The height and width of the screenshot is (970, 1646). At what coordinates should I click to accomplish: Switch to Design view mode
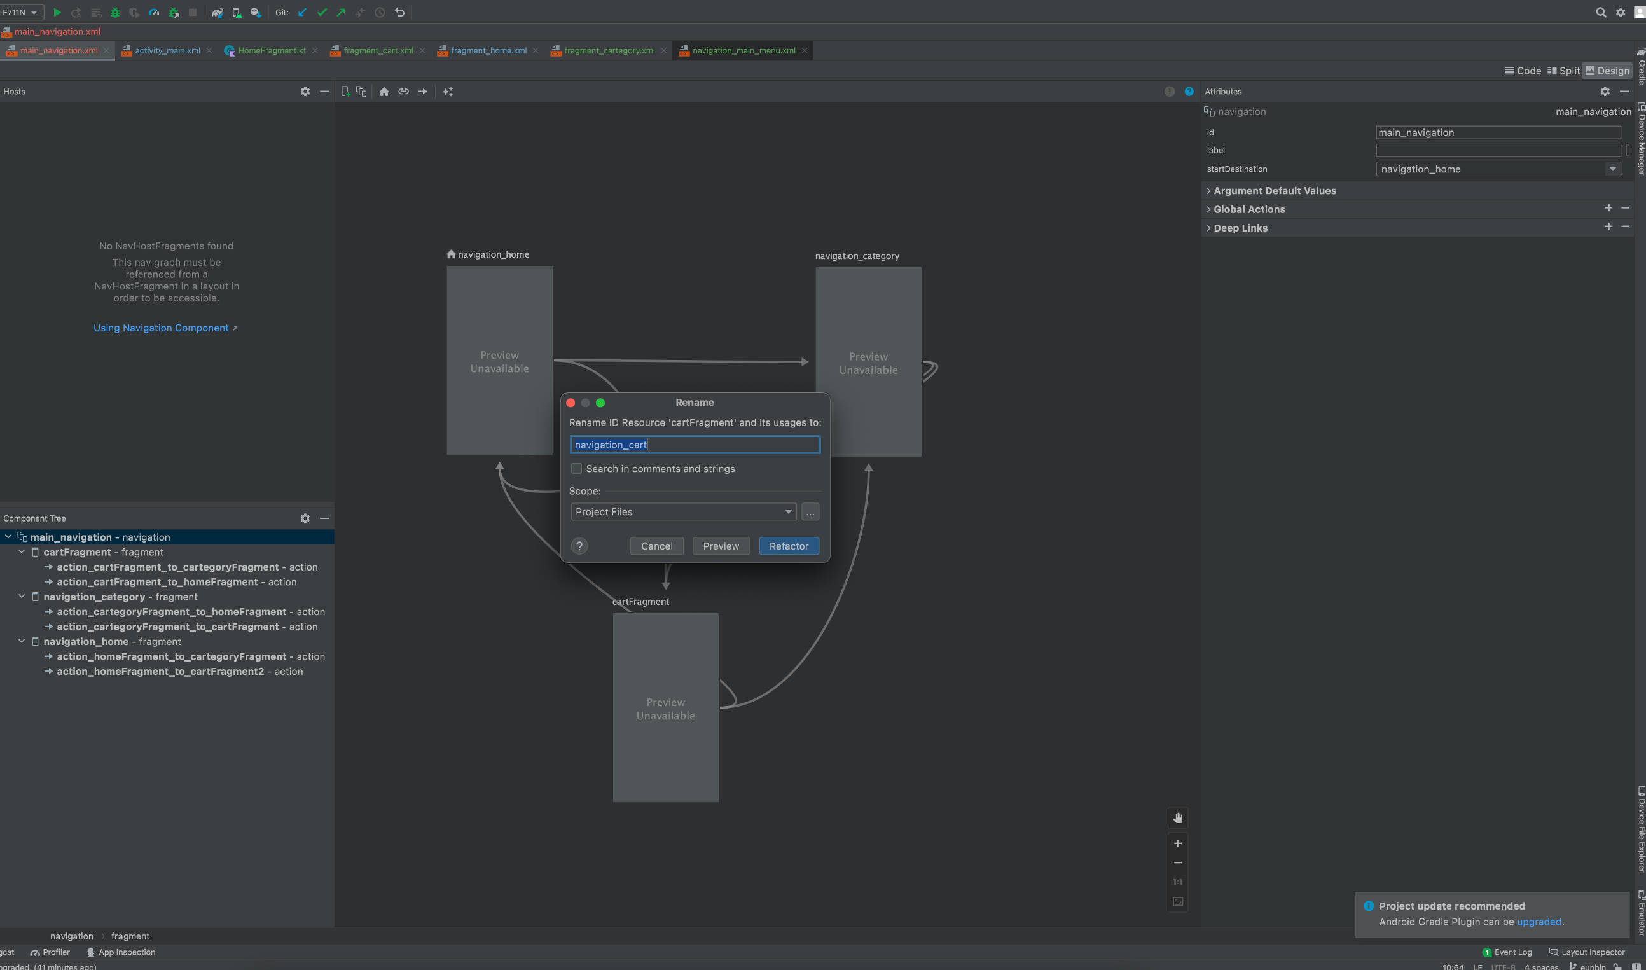(x=1607, y=71)
